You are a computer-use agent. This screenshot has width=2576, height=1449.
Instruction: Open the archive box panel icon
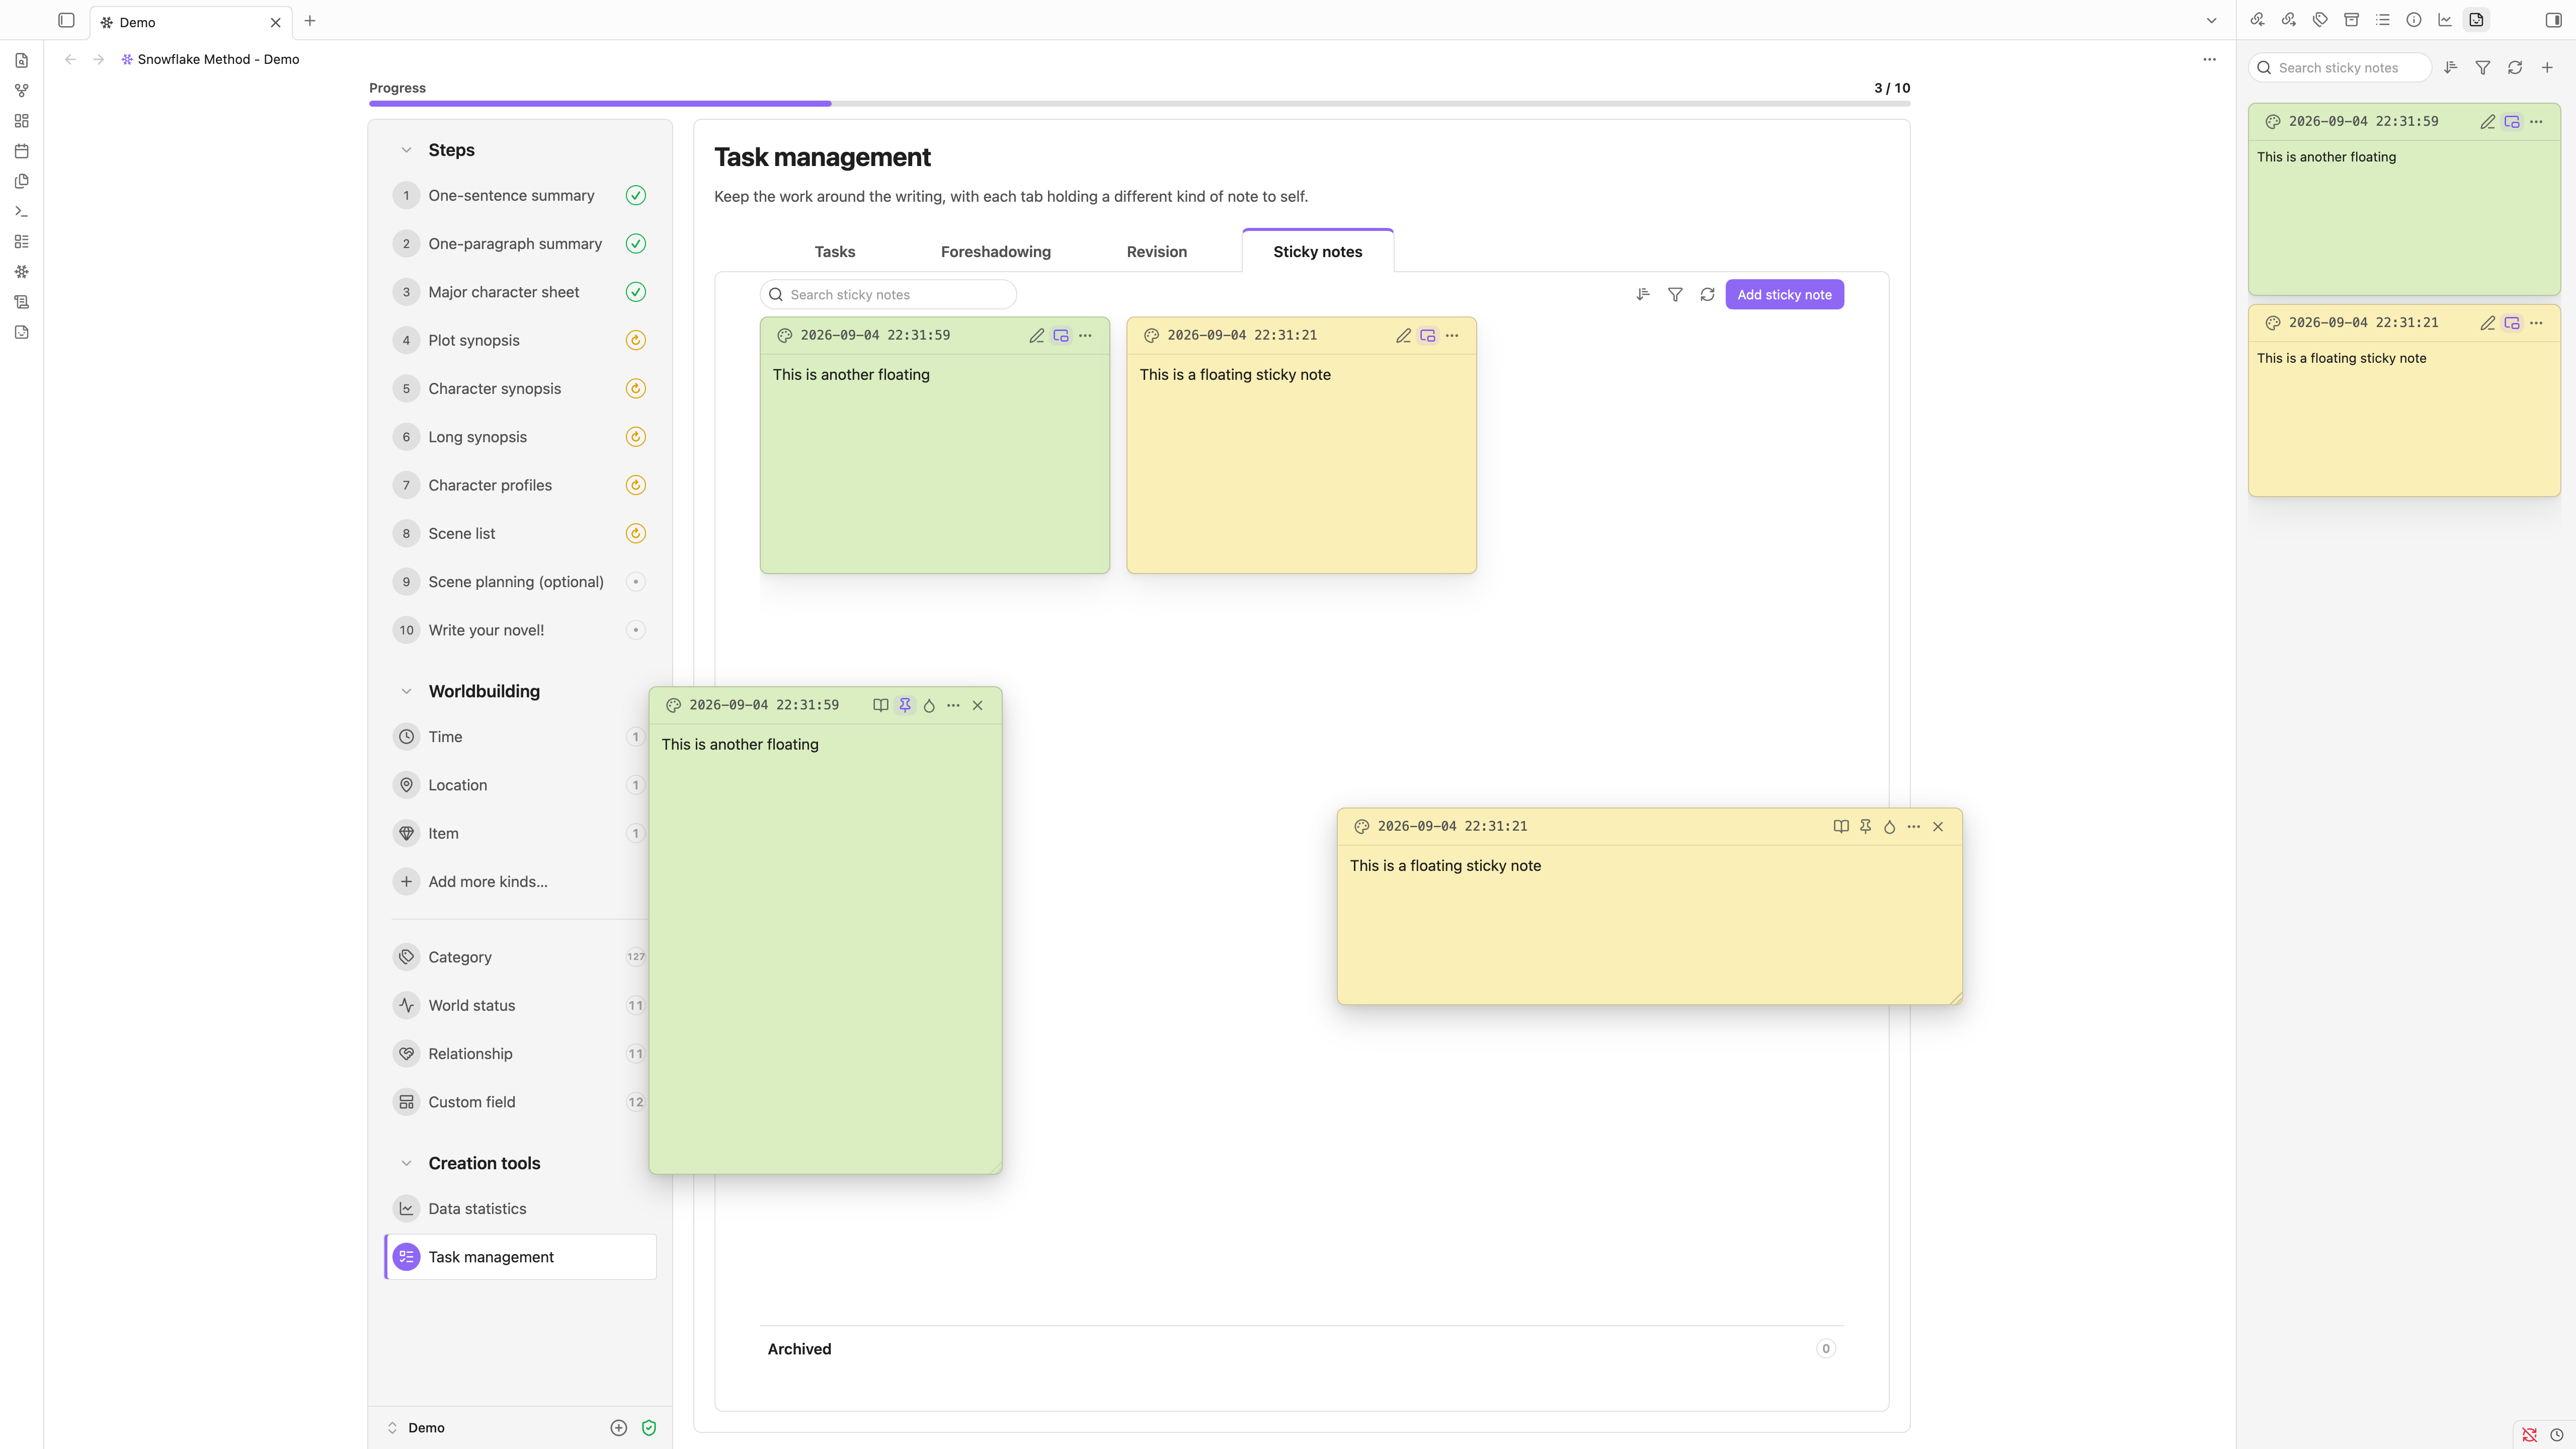2351,20
